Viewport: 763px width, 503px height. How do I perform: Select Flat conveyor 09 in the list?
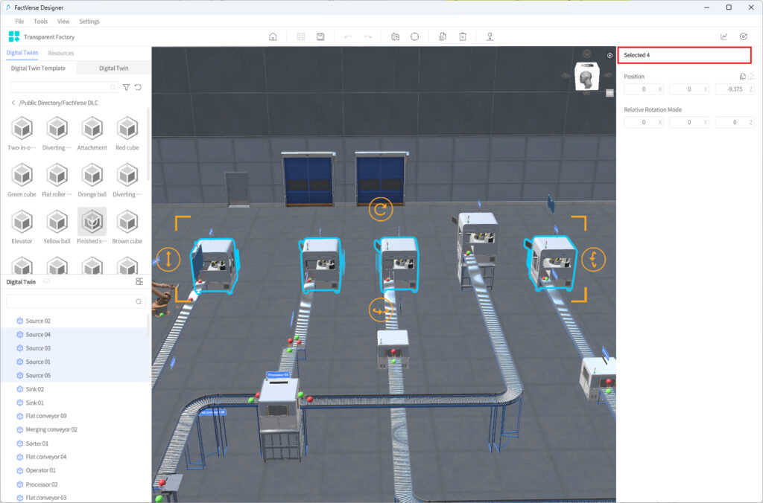click(75, 416)
